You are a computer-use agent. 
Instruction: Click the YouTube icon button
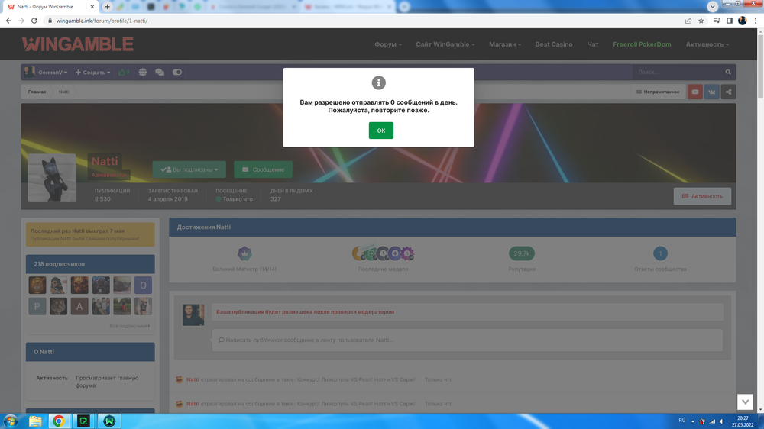(695, 92)
